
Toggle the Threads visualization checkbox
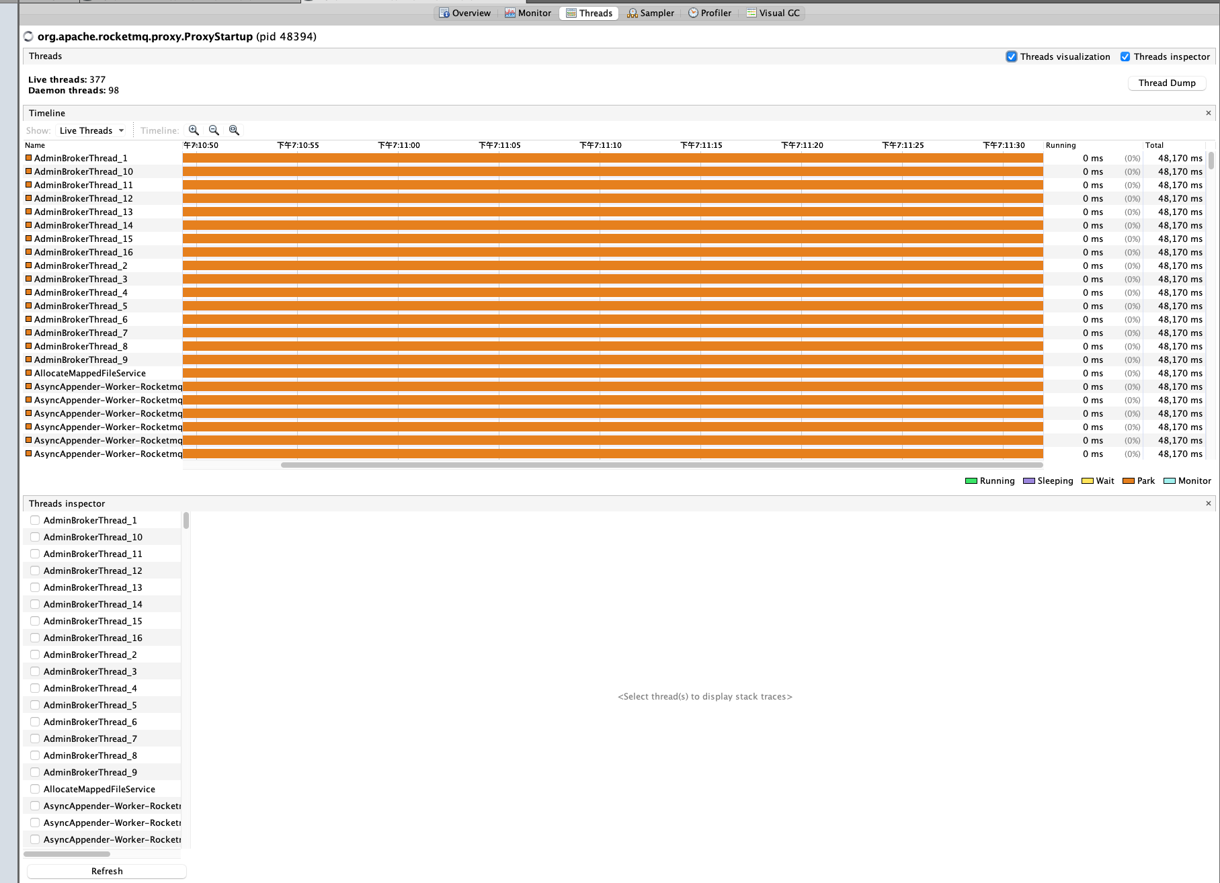[x=1011, y=56]
